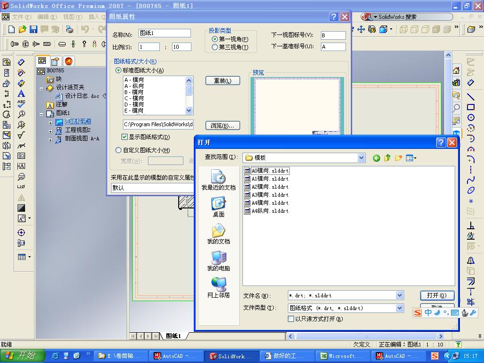
Task: Open My Recent Documents shortcut
Action: 218,180
